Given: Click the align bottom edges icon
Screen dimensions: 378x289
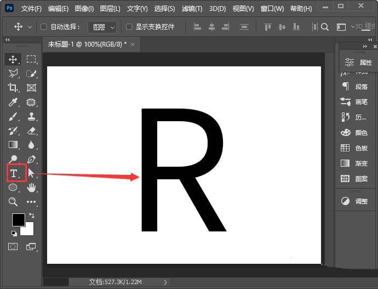Looking at the screenshot, I should tap(296, 27).
